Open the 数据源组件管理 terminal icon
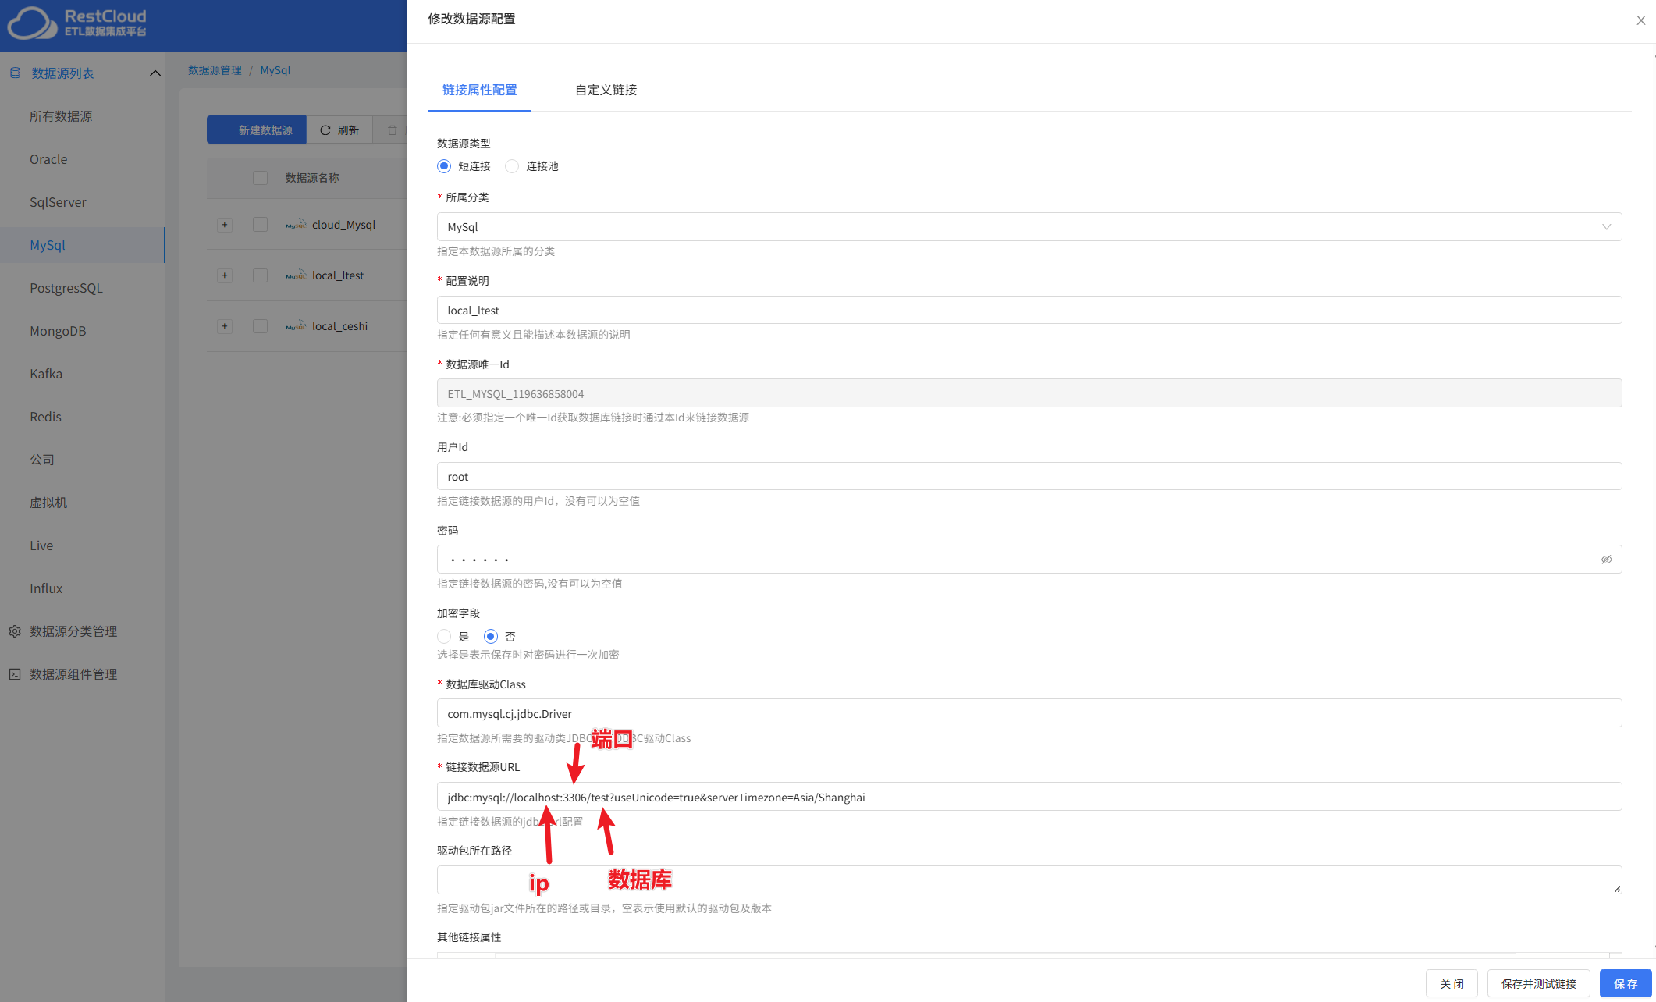1656x1002 pixels. (x=15, y=673)
